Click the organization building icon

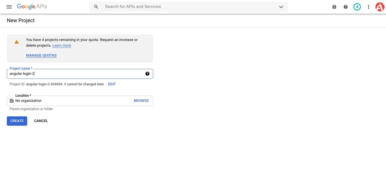tap(12, 101)
